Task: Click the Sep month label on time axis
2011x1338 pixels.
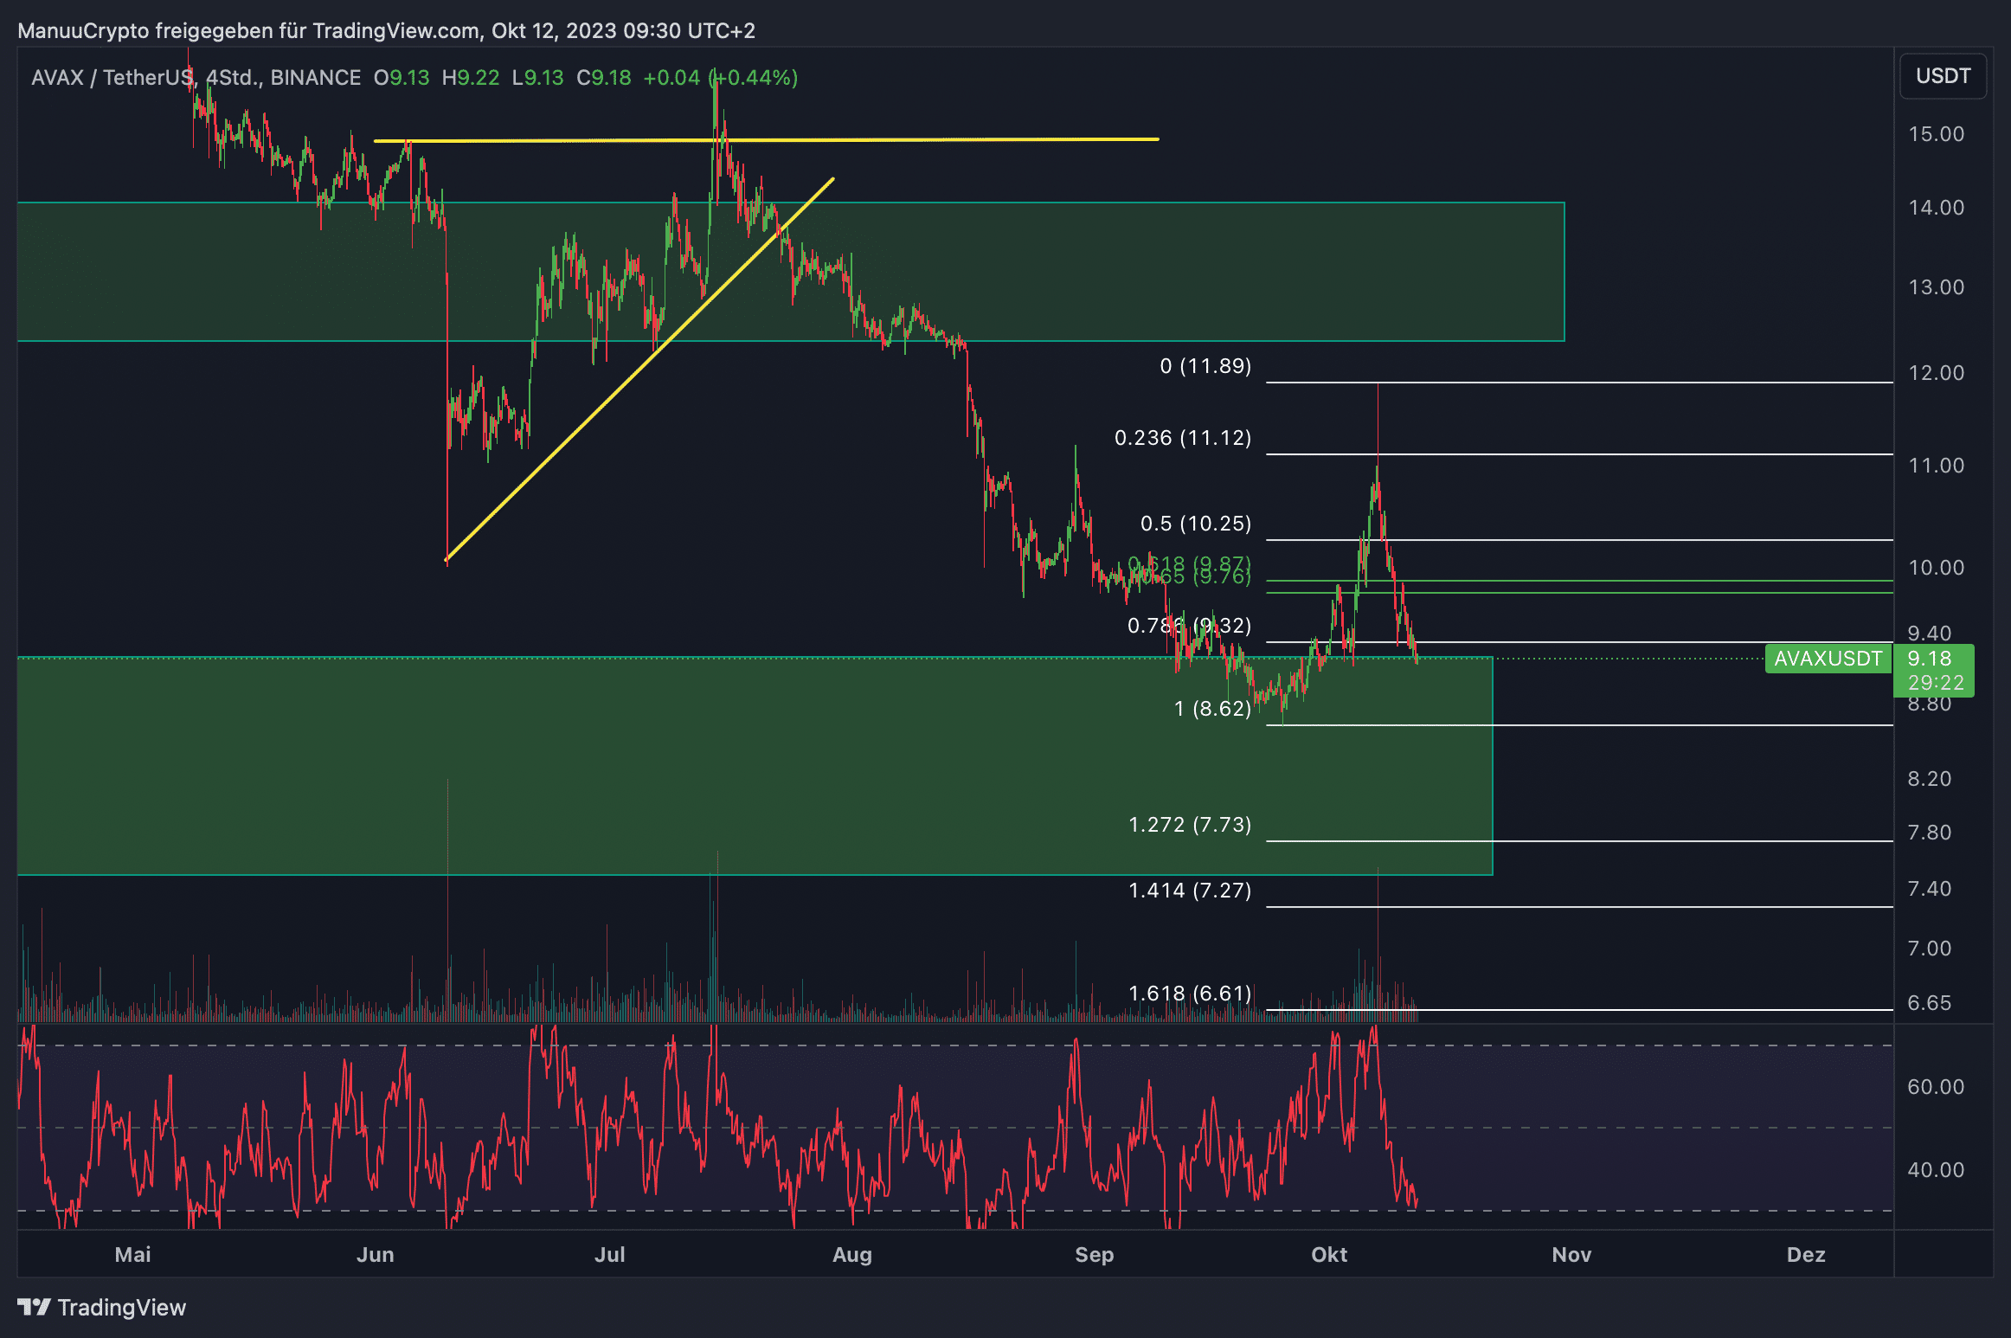Action: 1094,1255
